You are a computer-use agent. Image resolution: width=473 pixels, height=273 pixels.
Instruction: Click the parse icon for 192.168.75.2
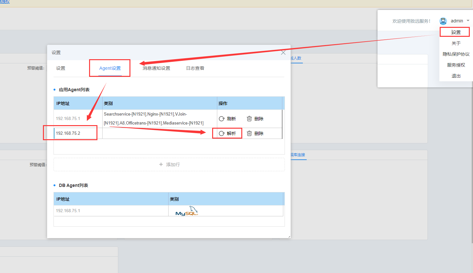tap(221, 133)
